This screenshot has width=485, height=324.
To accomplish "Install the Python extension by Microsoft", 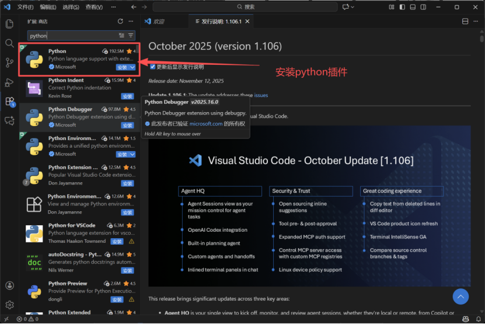I will [123, 67].
